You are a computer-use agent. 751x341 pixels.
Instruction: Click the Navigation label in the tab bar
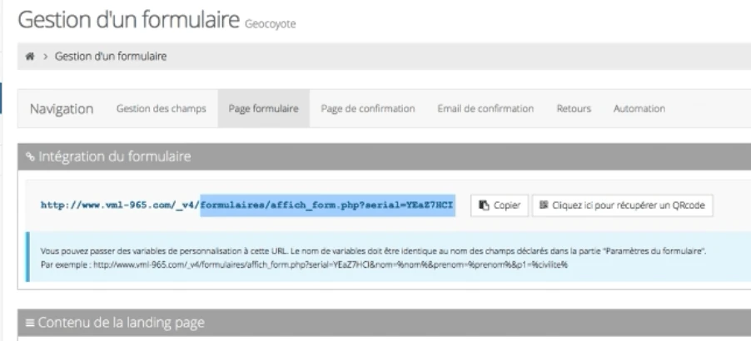coord(62,109)
